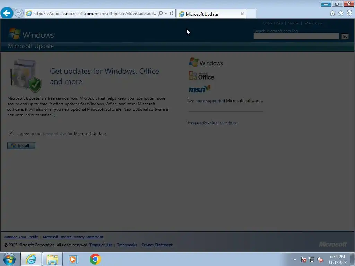Click Quick Links in page header
Viewport: 355px width, 266px height.
click(272, 23)
